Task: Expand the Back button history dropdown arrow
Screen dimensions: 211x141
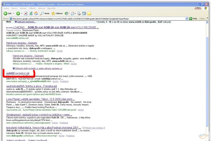Action: pos(14,13)
